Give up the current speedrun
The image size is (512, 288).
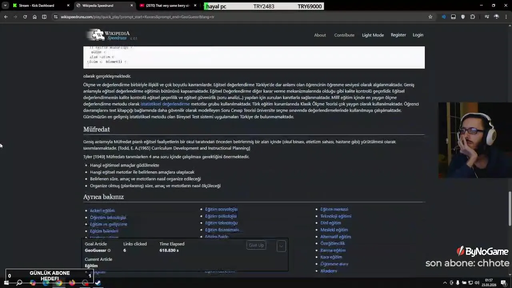point(256,245)
